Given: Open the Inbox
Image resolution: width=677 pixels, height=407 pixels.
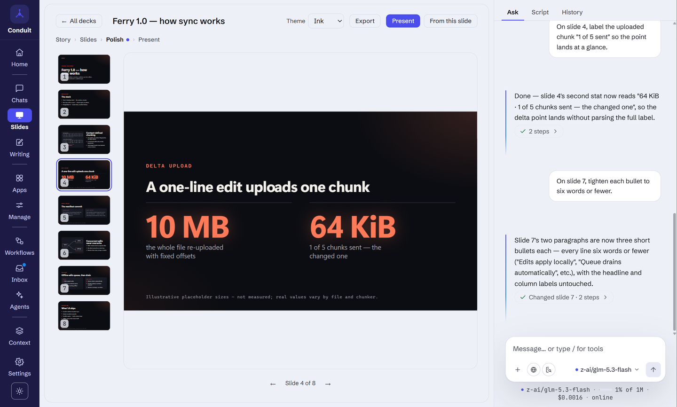Looking at the screenshot, I should point(19,273).
